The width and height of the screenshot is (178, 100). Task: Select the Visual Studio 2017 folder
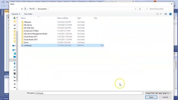click(31, 37)
